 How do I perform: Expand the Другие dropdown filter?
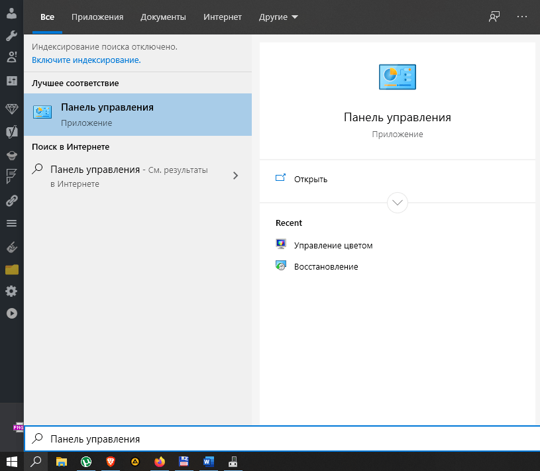click(278, 17)
